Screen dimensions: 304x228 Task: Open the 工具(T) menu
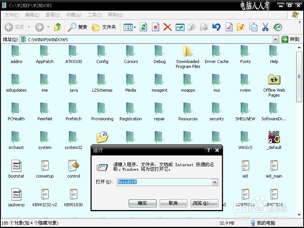tap(94, 15)
